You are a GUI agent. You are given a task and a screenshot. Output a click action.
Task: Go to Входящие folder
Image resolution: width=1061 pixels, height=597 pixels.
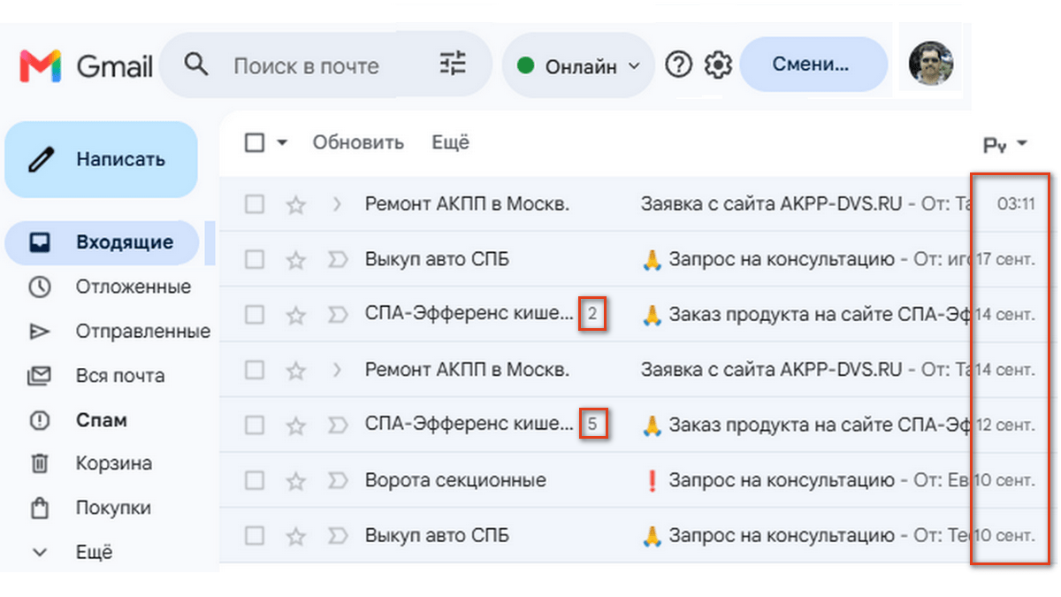(102, 242)
